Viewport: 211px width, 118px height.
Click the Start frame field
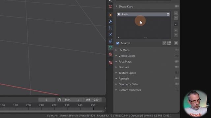click(72, 100)
